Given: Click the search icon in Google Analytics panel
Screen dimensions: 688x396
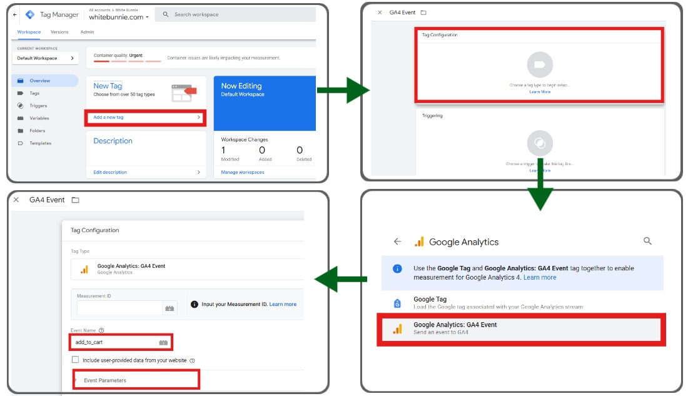Looking at the screenshot, I should tap(647, 241).
